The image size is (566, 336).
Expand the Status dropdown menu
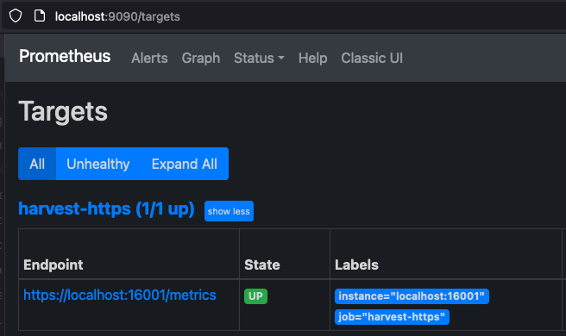259,58
